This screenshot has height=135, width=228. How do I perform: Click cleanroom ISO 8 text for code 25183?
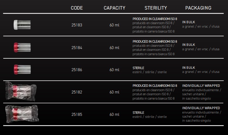(155, 19)
